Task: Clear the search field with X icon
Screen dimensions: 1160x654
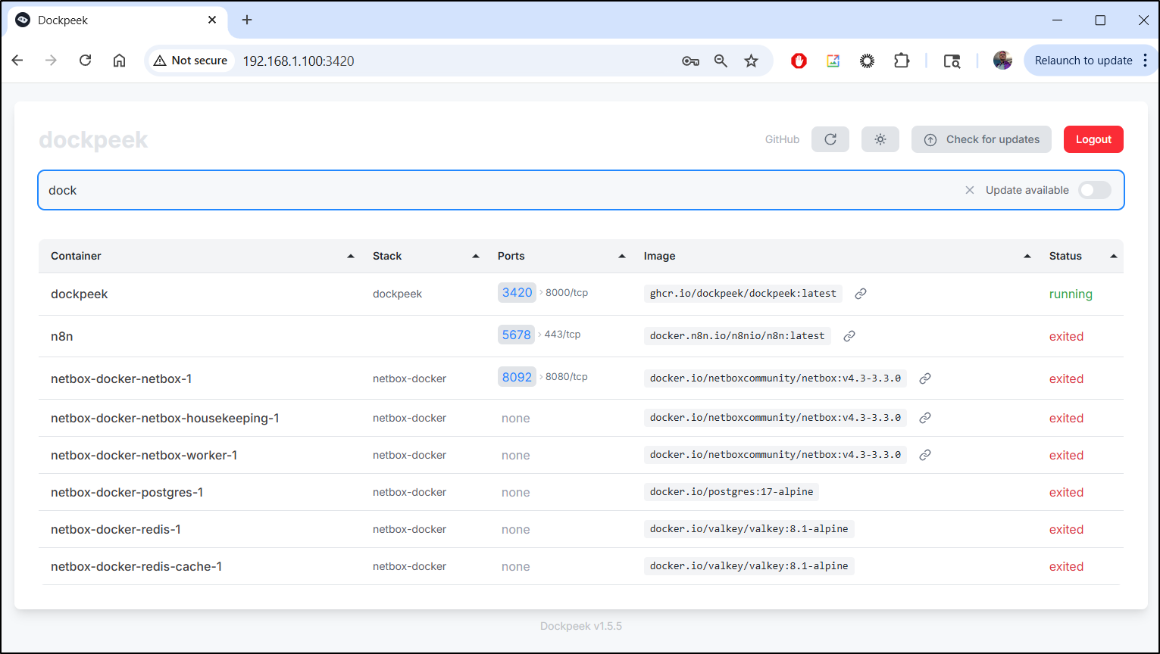Action: point(969,190)
